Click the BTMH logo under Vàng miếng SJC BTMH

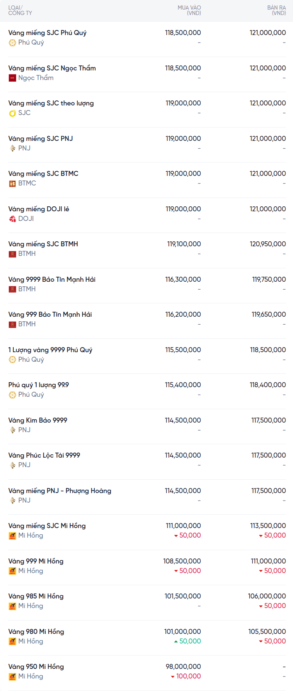click(x=12, y=254)
